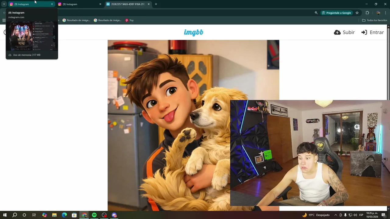The width and height of the screenshot is (390, 219).
Task: Open the volume speaker tray icon
Action: point(355,215)
